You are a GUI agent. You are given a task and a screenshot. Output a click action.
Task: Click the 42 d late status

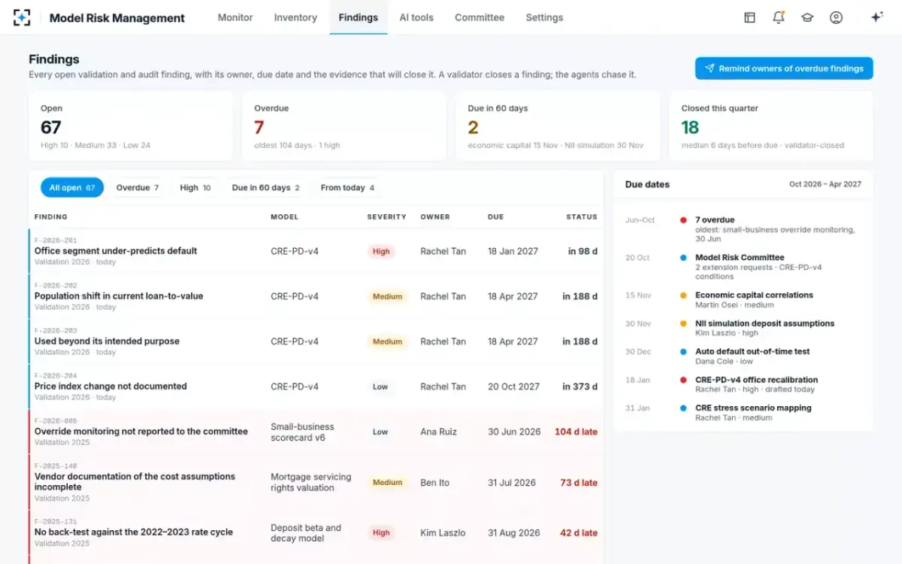pyautogui.click(x=579, y=532)
